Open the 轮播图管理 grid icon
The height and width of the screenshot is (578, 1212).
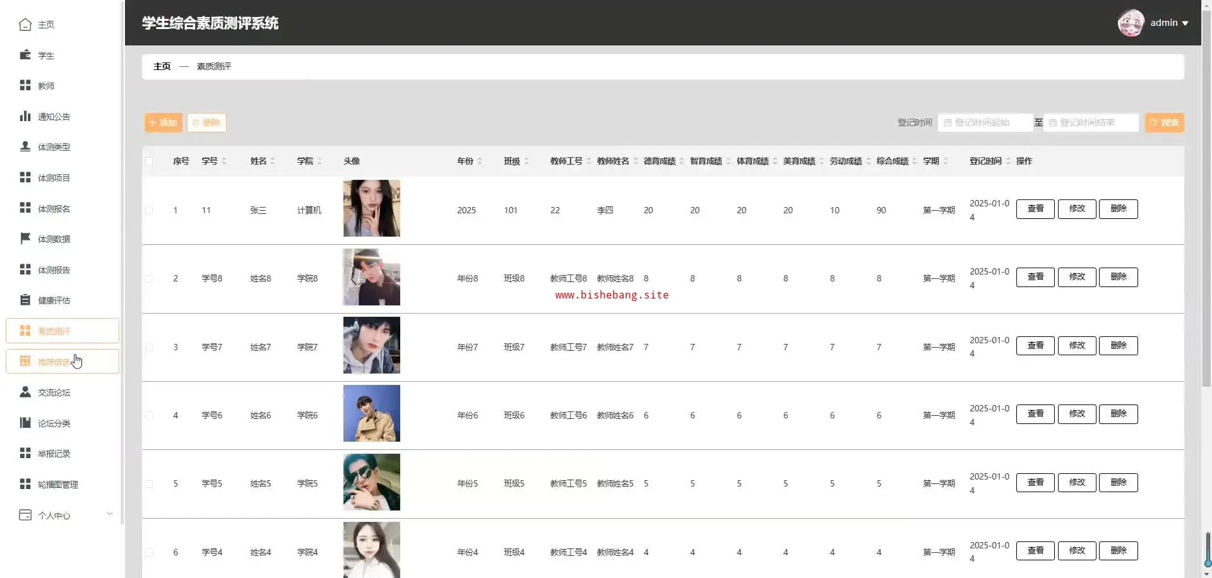tap(25, 484)
